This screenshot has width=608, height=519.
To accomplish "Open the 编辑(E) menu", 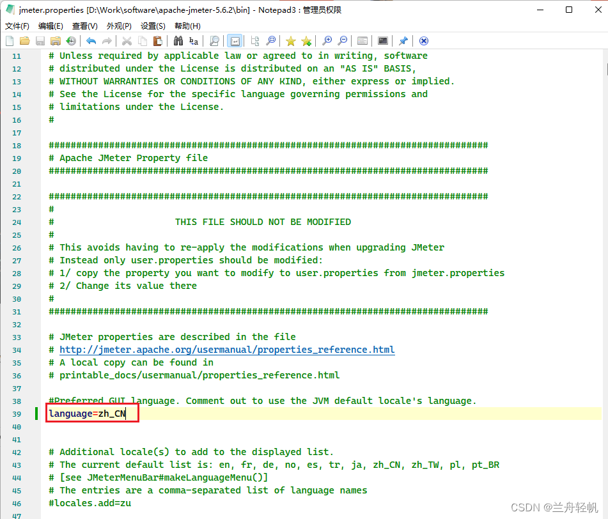I will pyautogui.click(x=51, y=26).
